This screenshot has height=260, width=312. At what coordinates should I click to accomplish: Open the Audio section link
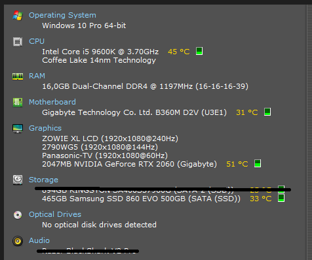click(x=39, y=240)
